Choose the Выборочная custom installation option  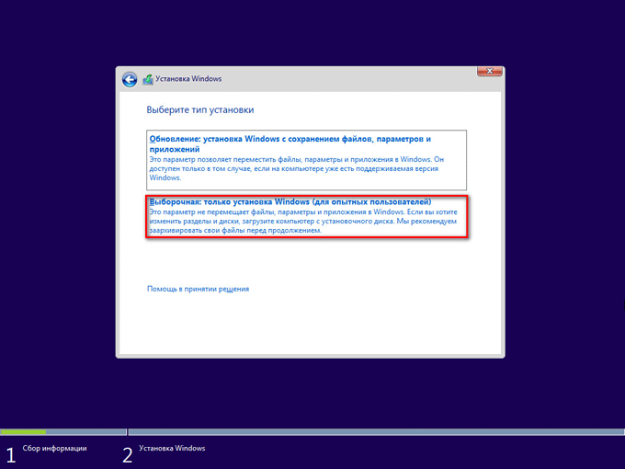click(x=306, y=216)
